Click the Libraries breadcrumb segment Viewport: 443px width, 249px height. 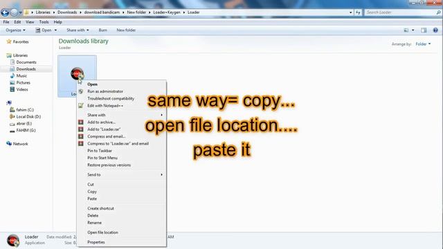pyautogui.click(x=43, y=12)
